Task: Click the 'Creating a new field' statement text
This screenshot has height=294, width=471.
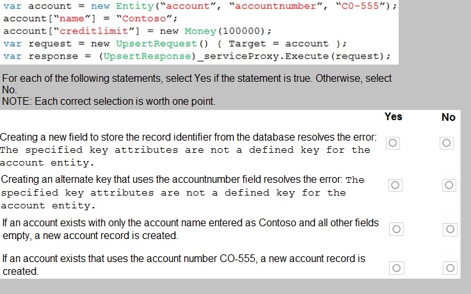Action: point(188,150)
